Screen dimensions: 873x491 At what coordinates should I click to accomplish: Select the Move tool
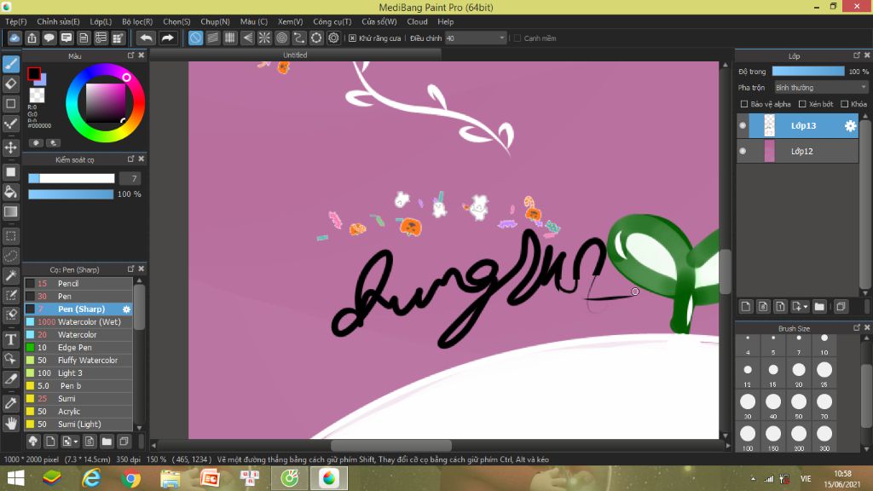pyautogui.click(x=11, y=147)
